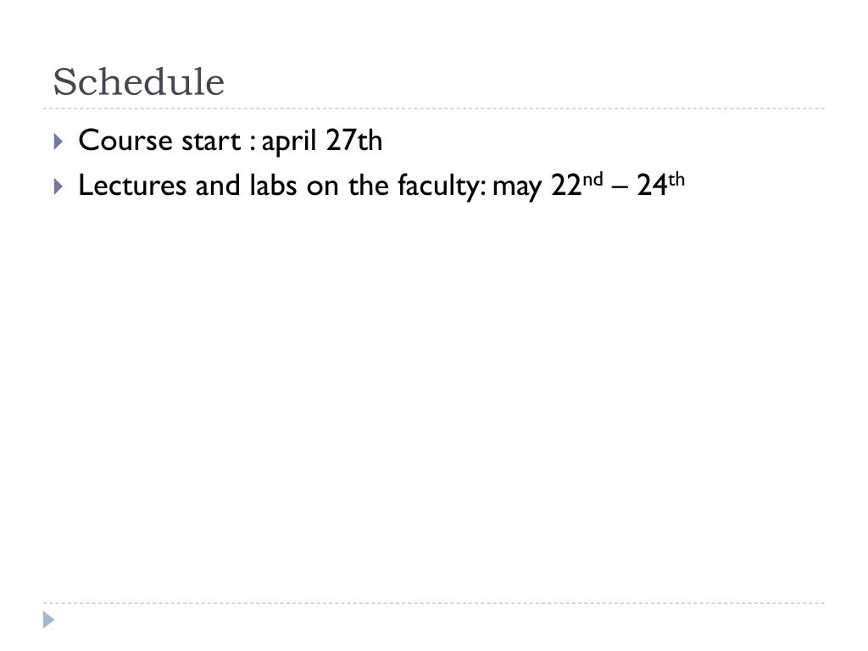Screen dimensions: 868x651
Task: Click the arrow bullet before "Course start"
Action: [58, 142]
